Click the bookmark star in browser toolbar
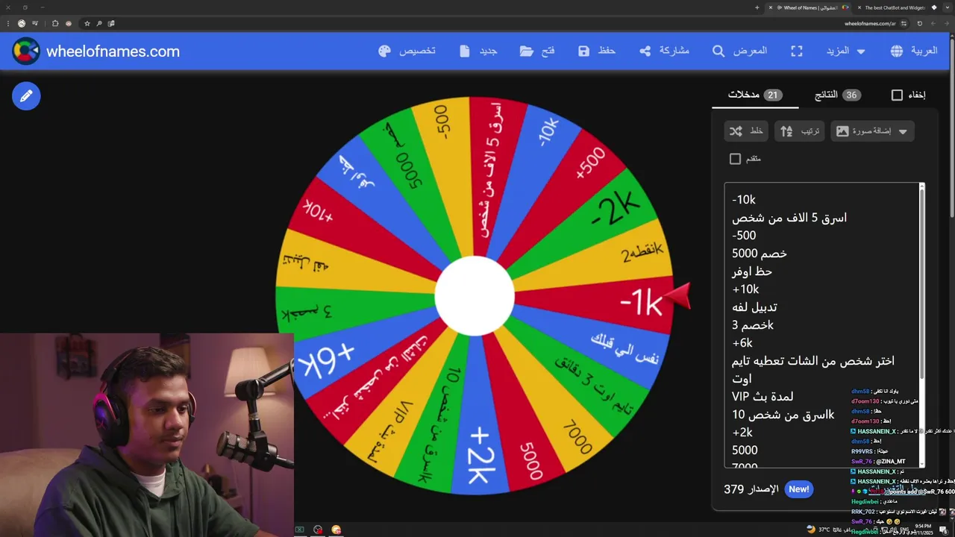955x537 pixels. 87,23
